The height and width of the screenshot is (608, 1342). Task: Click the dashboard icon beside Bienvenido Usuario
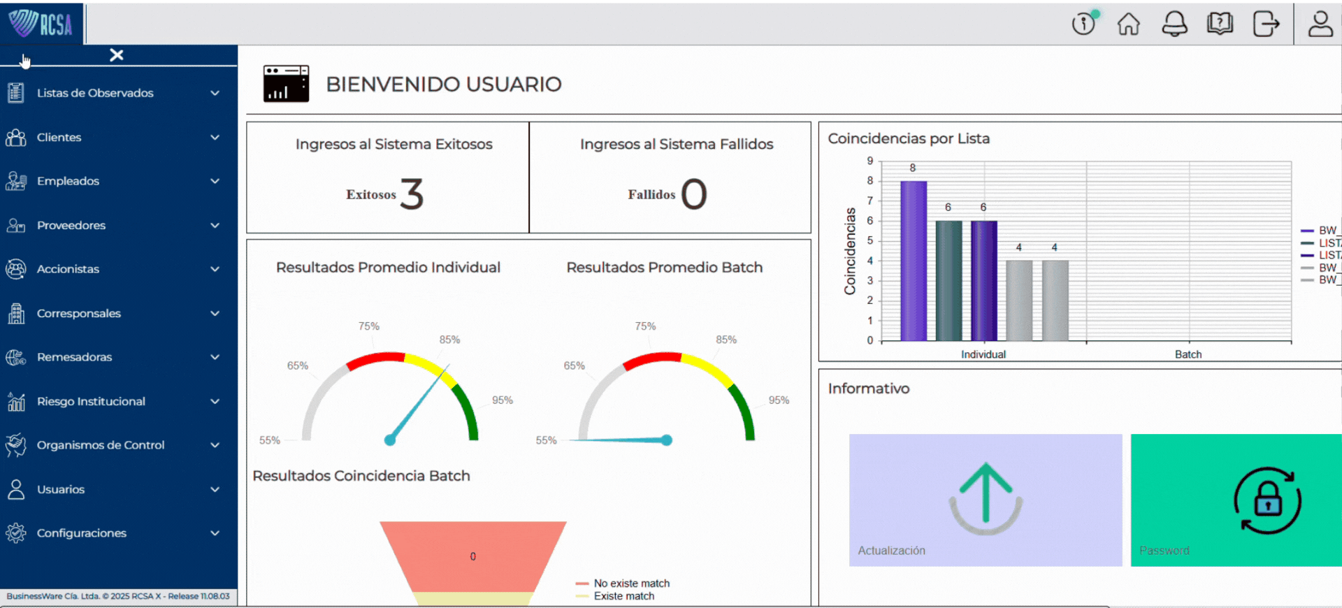286,84
